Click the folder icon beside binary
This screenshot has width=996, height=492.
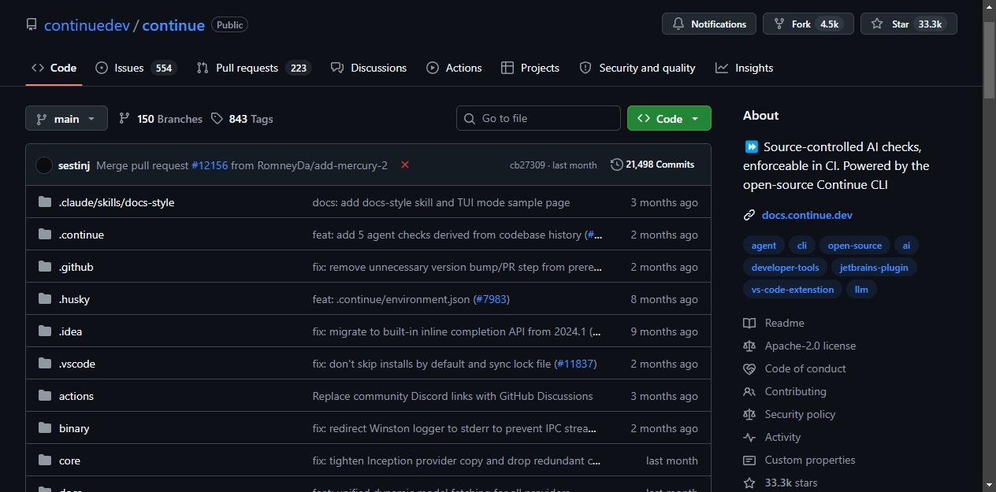coord(45,428)
